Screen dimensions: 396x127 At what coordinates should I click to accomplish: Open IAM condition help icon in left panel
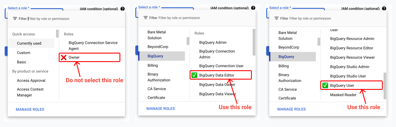click(122, 9)
